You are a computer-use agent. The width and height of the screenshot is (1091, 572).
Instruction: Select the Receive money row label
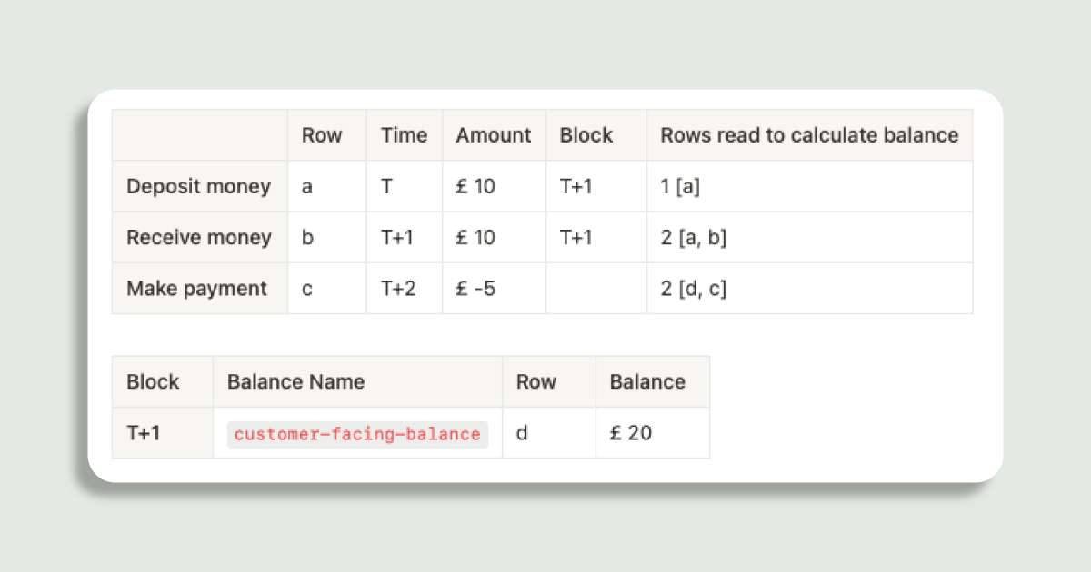coord(198,238)
